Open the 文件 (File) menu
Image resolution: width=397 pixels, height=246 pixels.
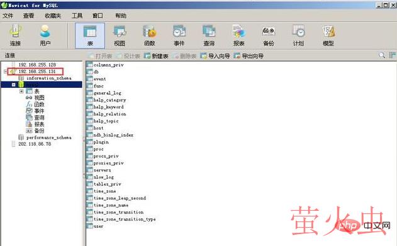click(8, 16)
